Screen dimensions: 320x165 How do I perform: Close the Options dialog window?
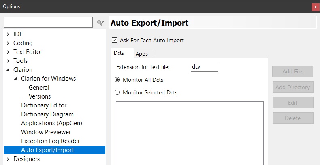[x=315, y=7]
